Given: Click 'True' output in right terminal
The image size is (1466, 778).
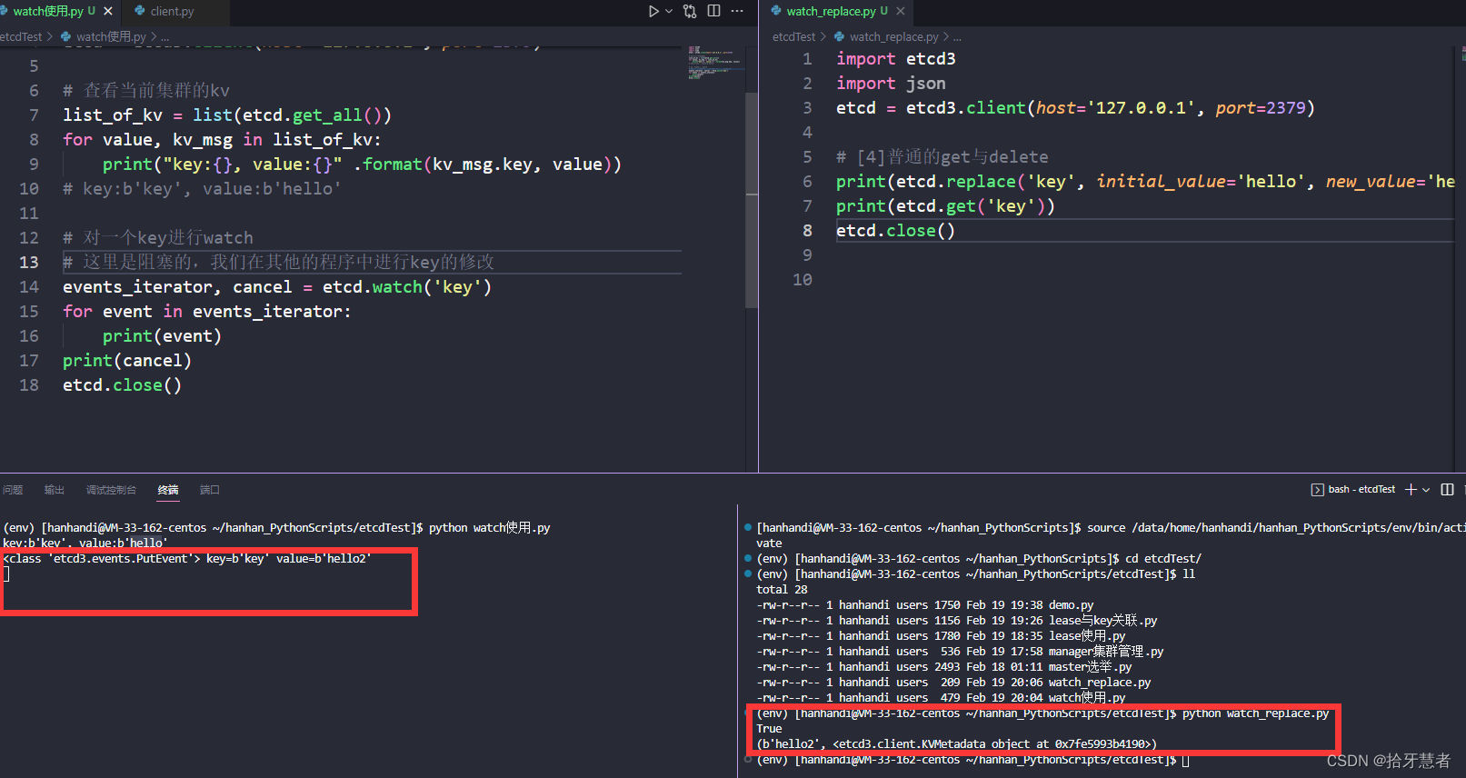Looking at the screenshot, I should pyautogui.click(x=769, y=729).
